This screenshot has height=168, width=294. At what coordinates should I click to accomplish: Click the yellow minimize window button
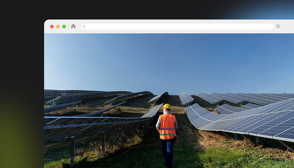[x=58, y=26]
